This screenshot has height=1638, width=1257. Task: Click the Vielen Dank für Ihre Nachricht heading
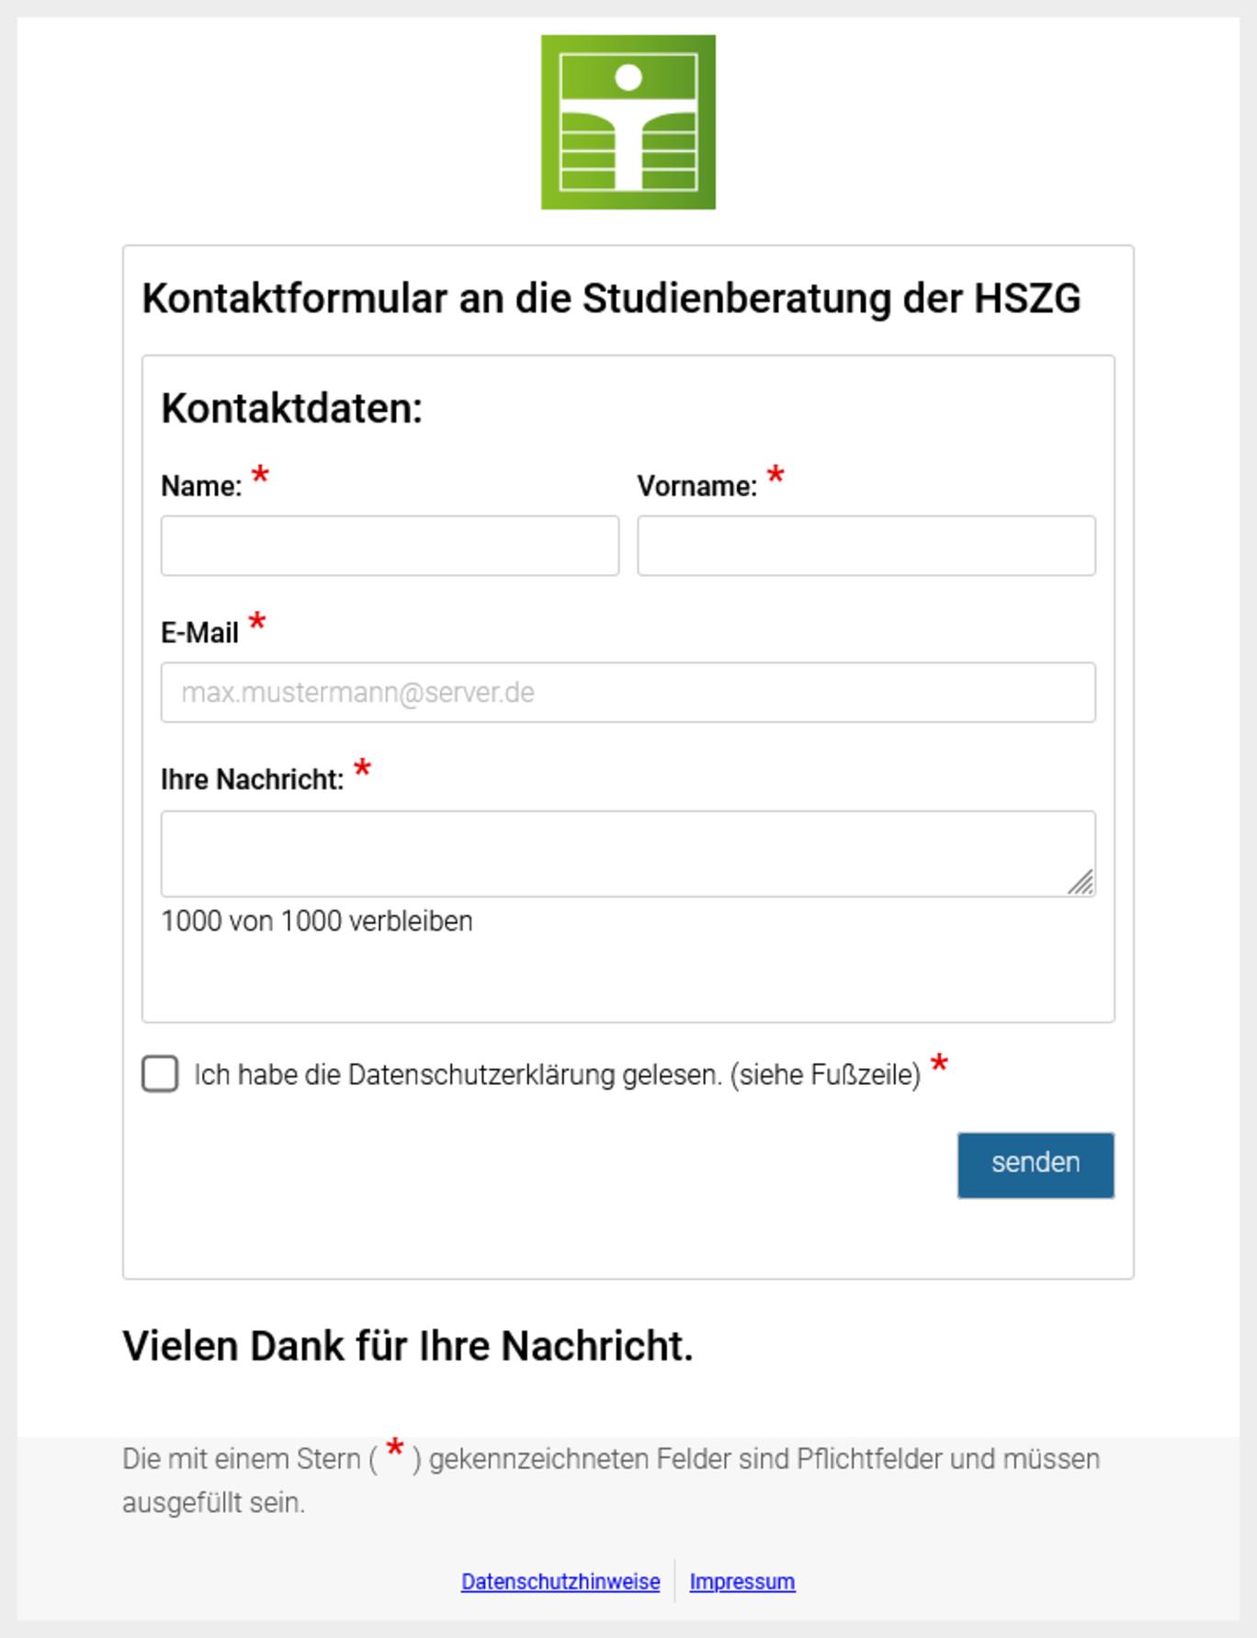408,1346
